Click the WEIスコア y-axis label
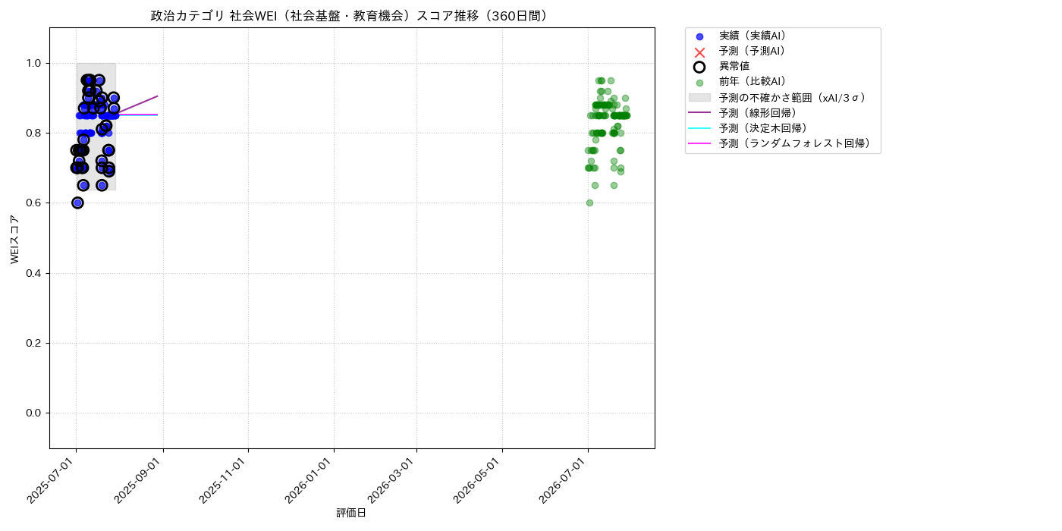 pyautogui.click(x=15, y=239)
